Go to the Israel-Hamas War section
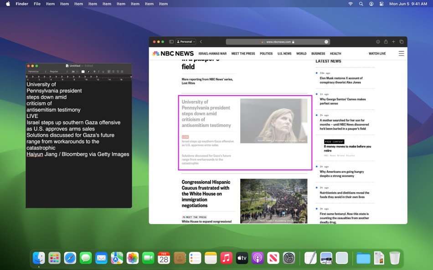Image resolution: width=433 pixels, height=270 pixels. coord(212,54)
